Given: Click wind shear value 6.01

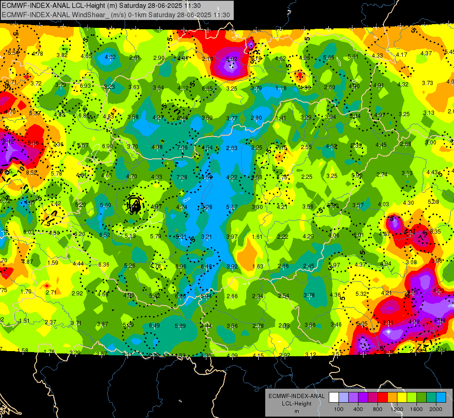Looking at the screenshot, I should (x=358, y=235).
